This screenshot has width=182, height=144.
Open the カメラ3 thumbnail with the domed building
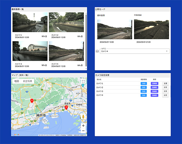click(30, 51)
